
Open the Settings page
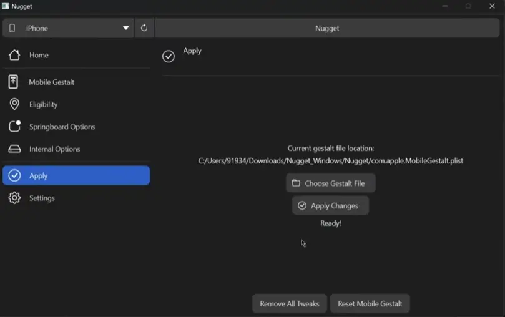pyautogui.click(x=76, y=198)
